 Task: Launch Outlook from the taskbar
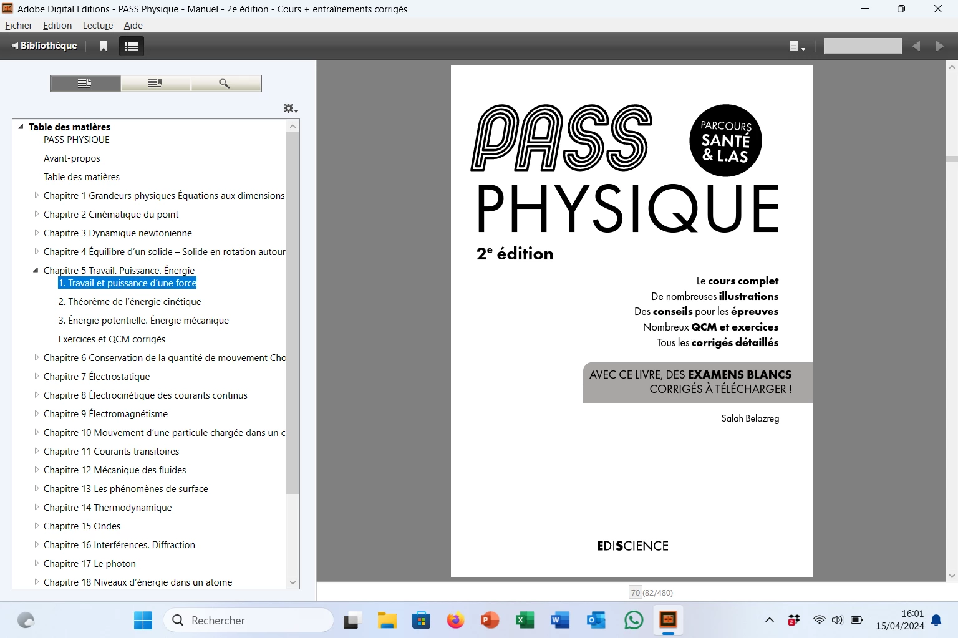[x=596, y=621]
